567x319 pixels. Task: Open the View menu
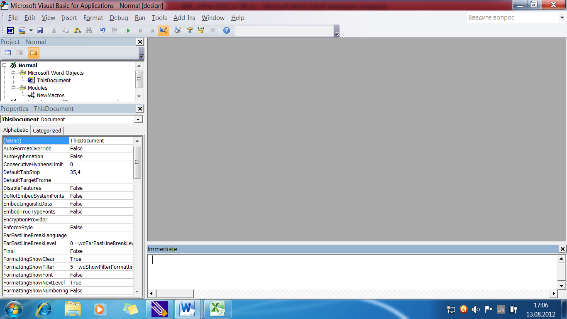[x=49, y=18]
